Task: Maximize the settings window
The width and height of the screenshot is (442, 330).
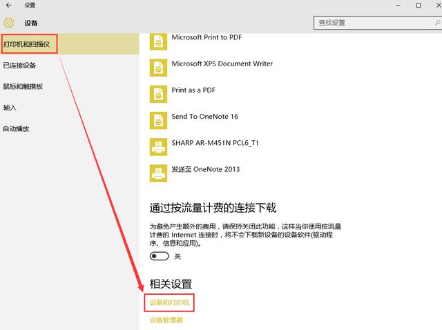Action: (x=418, y=6)
